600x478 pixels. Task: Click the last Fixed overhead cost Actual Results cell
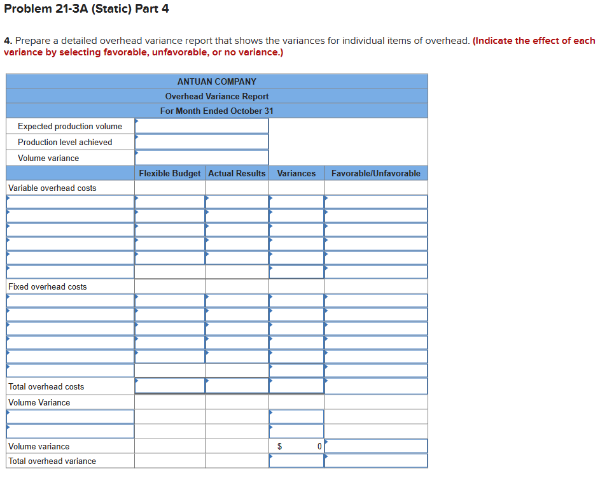click(x=236, y=356)
